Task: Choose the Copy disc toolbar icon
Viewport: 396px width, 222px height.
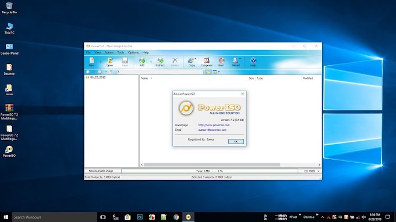Action: coord(192,62)
